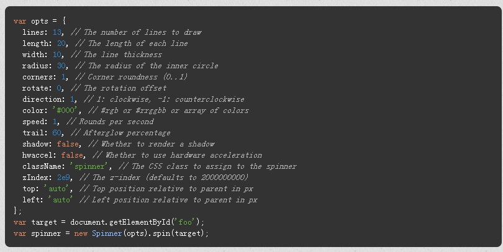Click the 'opts' variable name in the first line
This screenshot has height=252, width=503.
pyautogui.click(x=39, y=21)
